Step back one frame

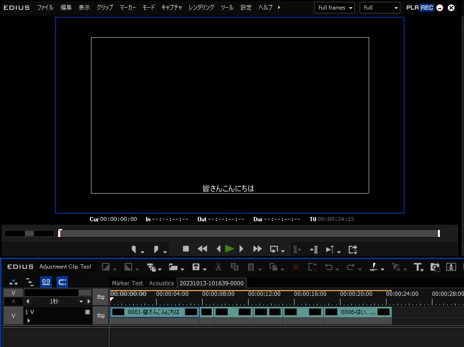pos(219,249)
